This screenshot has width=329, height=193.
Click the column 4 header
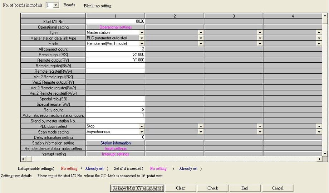point(293,16)
